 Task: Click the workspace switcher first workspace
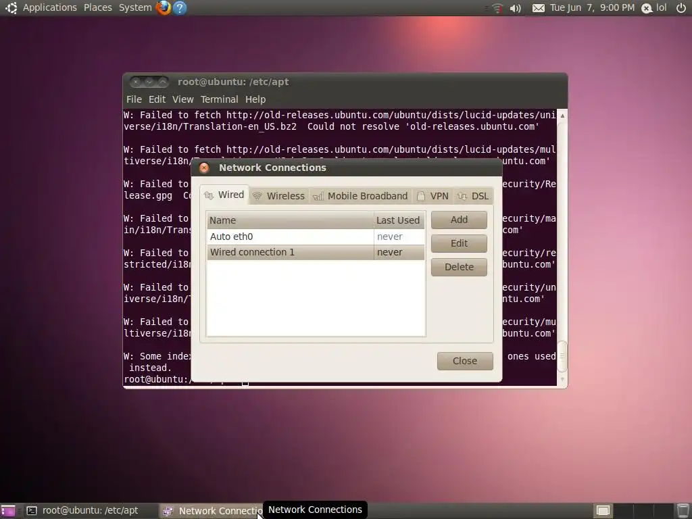603,511
